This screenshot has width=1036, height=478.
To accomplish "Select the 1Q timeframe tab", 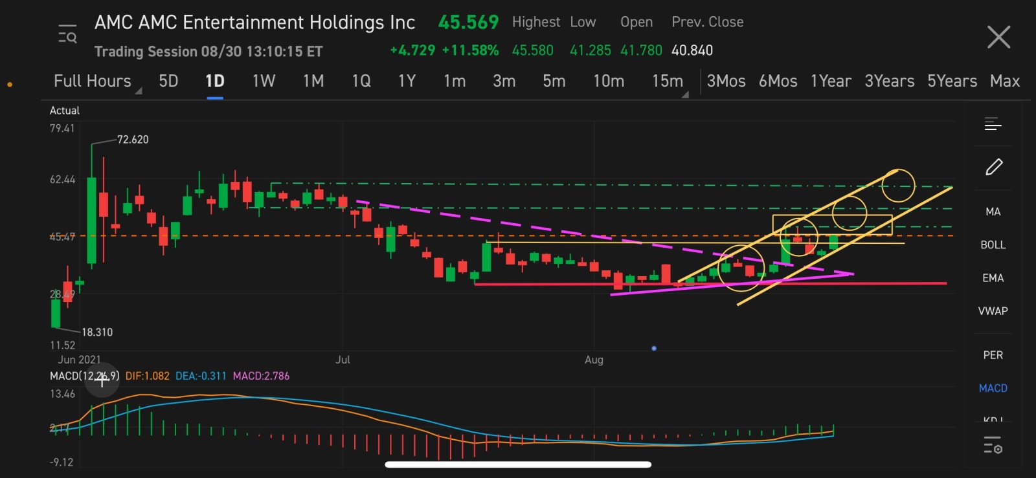I will pos(361,81).
